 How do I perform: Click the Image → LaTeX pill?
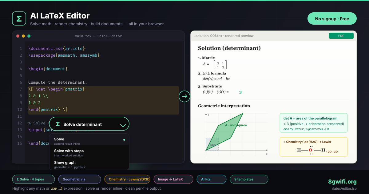coord(173,179)
